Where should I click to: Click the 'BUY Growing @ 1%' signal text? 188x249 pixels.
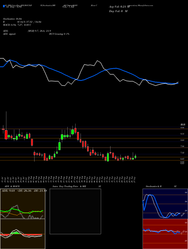tap(59, 34)
